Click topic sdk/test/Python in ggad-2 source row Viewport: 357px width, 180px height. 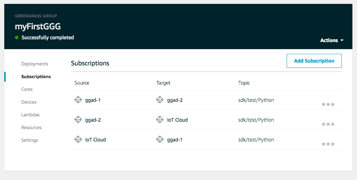pos(256,120)
